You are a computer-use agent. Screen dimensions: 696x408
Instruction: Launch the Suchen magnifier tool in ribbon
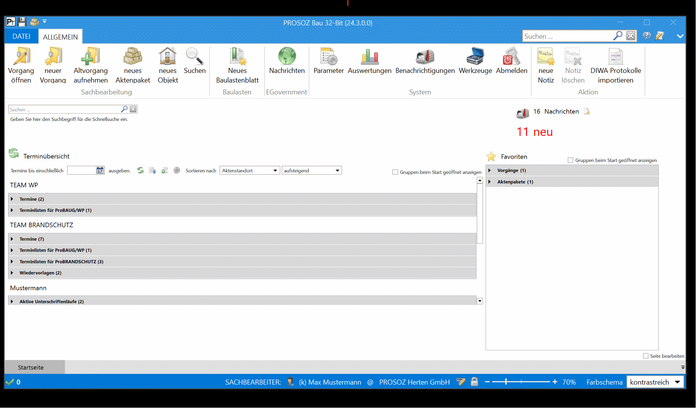pyautogui.click(x=195, y=61)
